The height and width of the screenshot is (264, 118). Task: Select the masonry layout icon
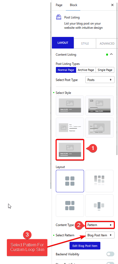[99, 181]
